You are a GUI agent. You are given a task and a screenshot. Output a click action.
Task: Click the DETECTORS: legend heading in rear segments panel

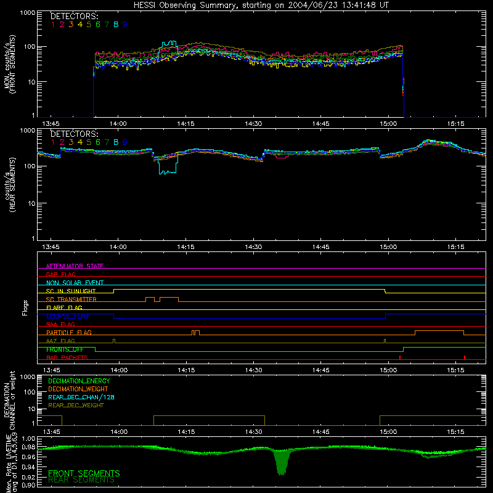[x=75, y=134]
